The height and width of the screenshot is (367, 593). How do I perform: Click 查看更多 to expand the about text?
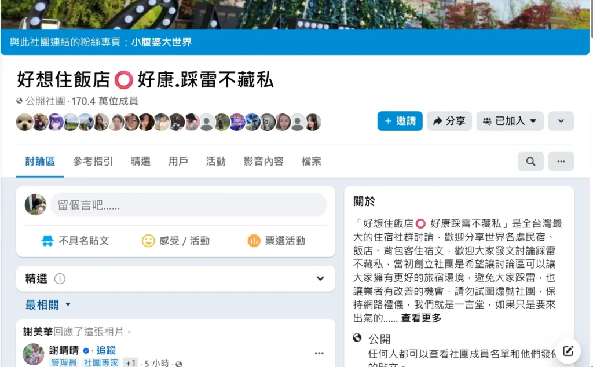(x=421, y=318)
